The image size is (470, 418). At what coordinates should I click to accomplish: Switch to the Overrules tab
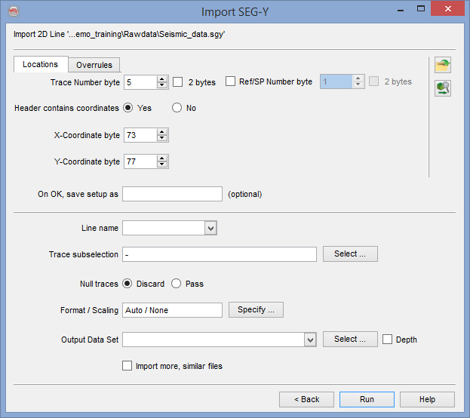[94, 65]
